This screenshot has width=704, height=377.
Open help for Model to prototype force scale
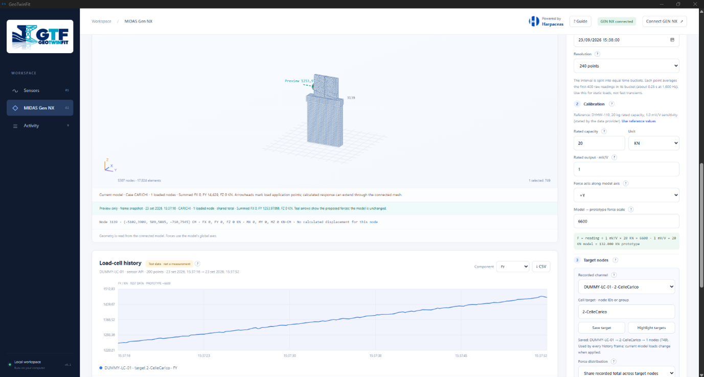(630, 209)
